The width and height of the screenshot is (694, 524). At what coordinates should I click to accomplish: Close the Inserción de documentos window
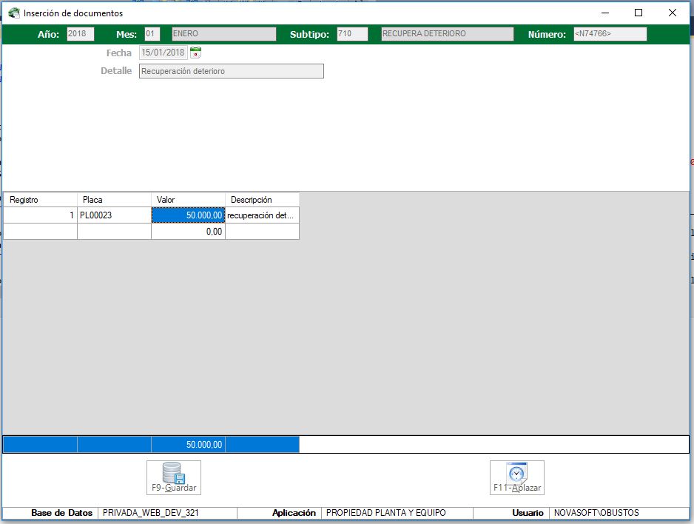click(673, 13)
